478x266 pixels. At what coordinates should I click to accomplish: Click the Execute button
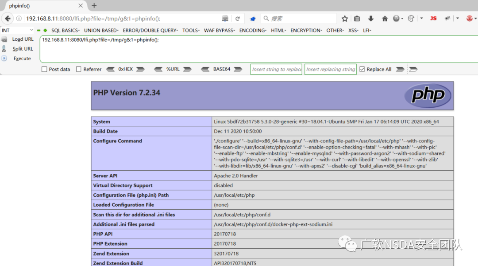[22, 59]
